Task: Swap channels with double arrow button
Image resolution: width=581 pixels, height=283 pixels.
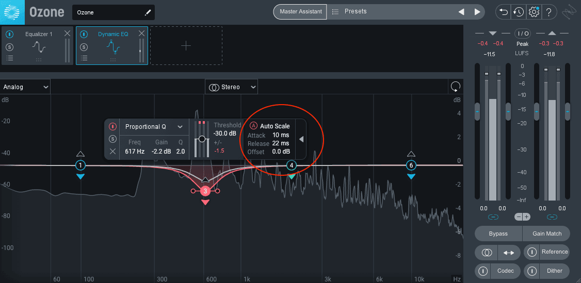Action: tap(509, 253)
